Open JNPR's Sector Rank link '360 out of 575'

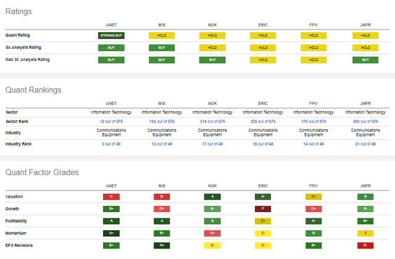coord(365,121)
